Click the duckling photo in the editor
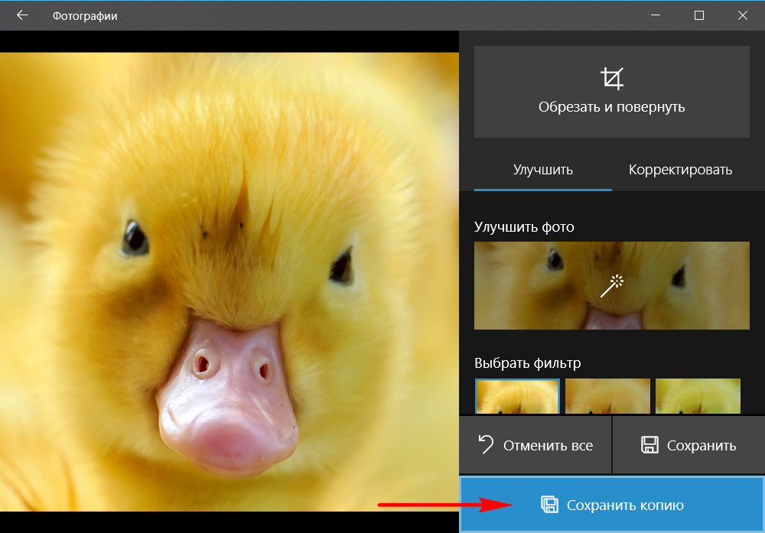 click(229, 282)
